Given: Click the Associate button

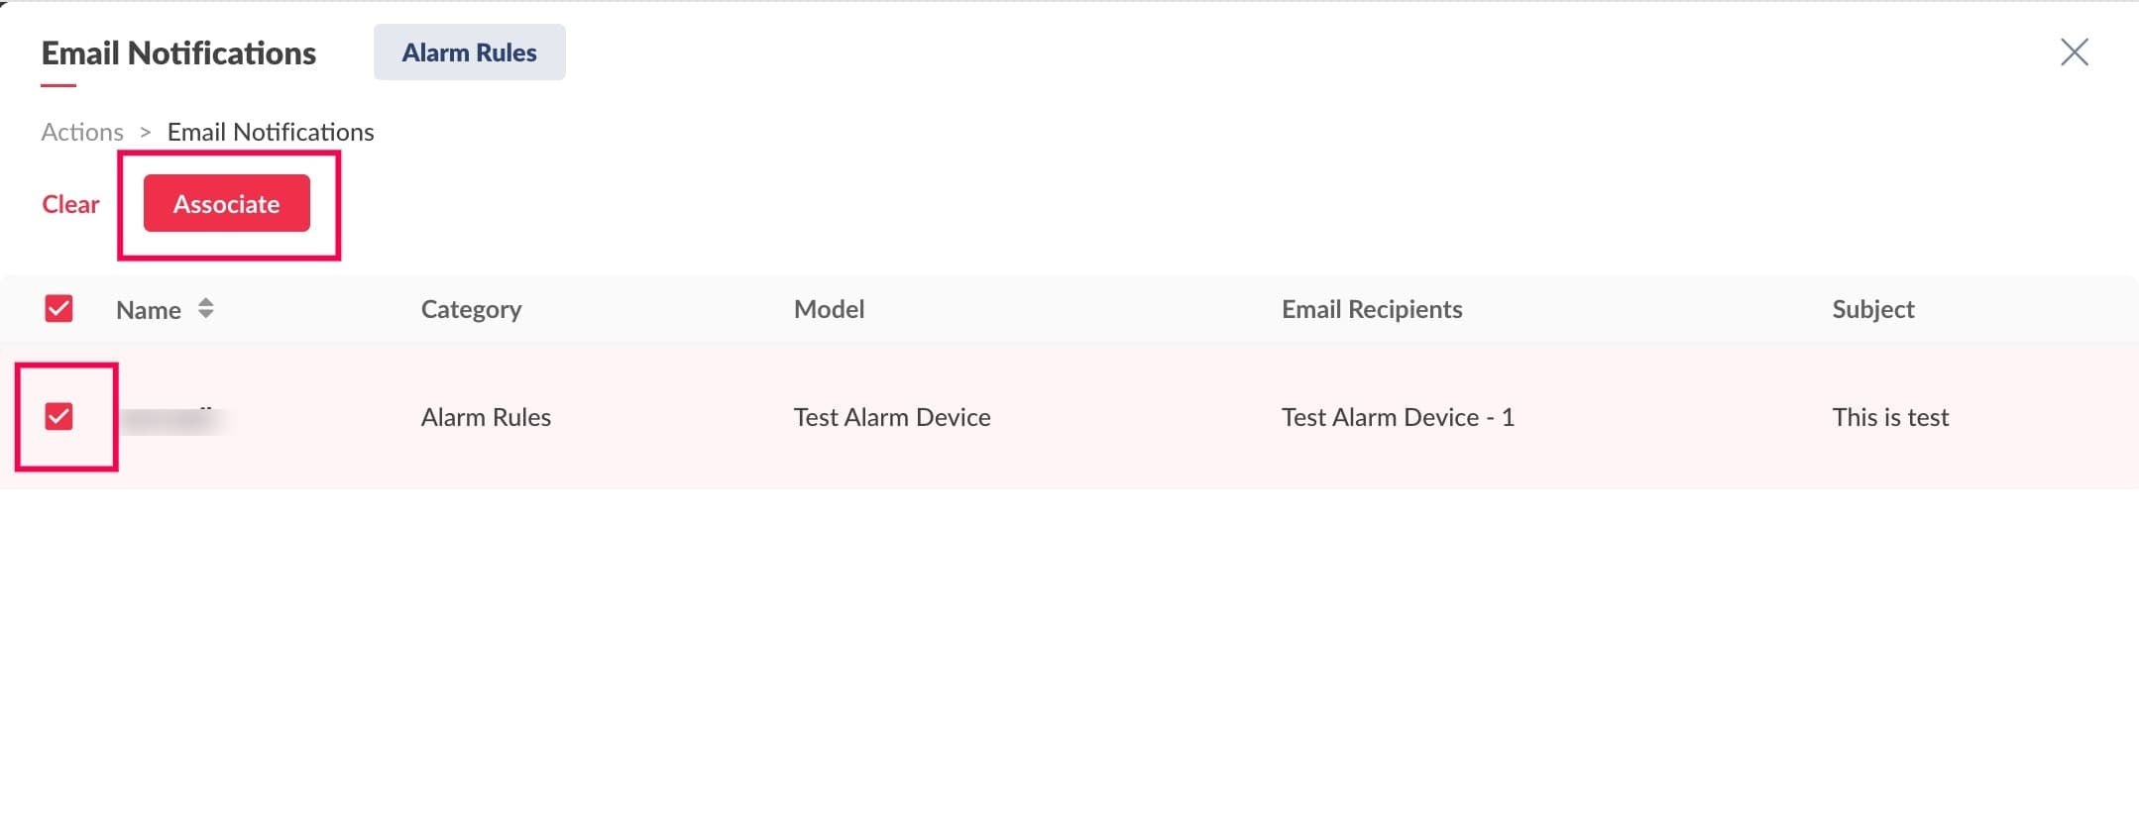Looking at the screenshot, I should (226, 204).
